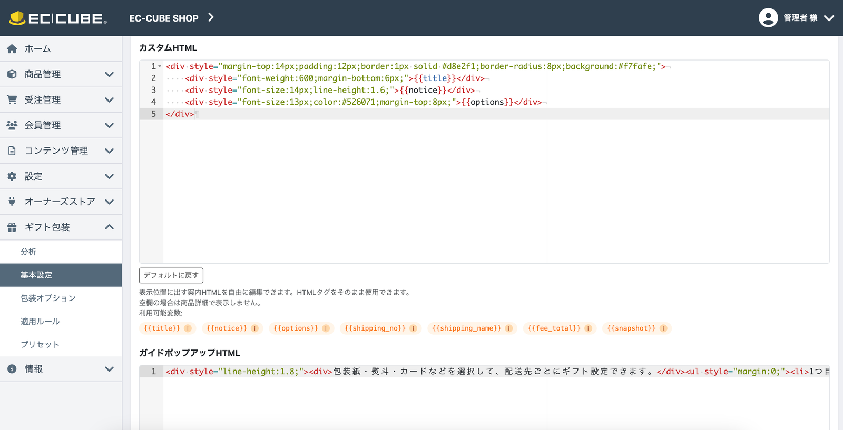Screen dimensions: 843x430
Task: Open 包装オプション submenu item
Action: pos(48,298)
